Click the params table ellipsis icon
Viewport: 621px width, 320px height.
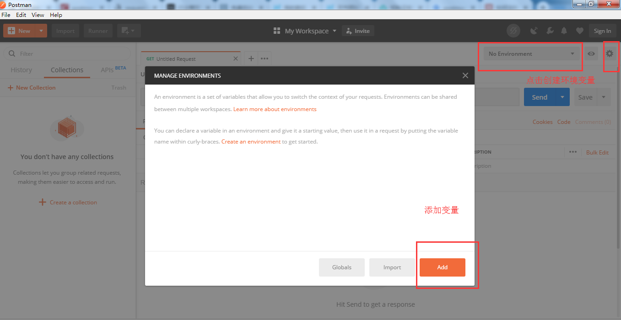[x=573, y=152]
